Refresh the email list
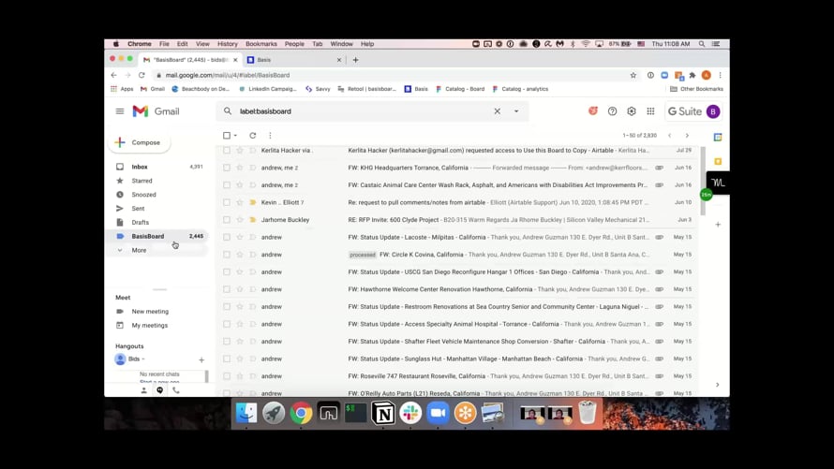The image size is (834, 469). click(253, 136)
